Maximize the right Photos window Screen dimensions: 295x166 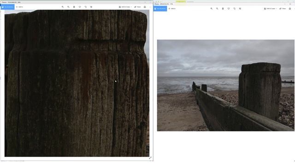pyautogui.click(x=290, y=4)
